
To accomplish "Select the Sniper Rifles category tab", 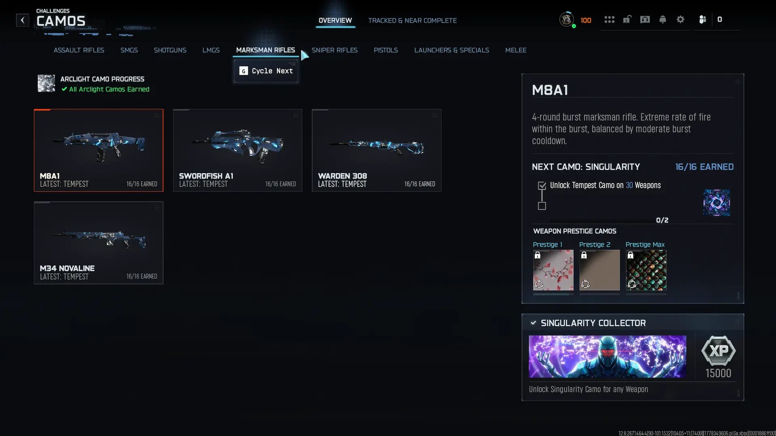I will (334, 50).
